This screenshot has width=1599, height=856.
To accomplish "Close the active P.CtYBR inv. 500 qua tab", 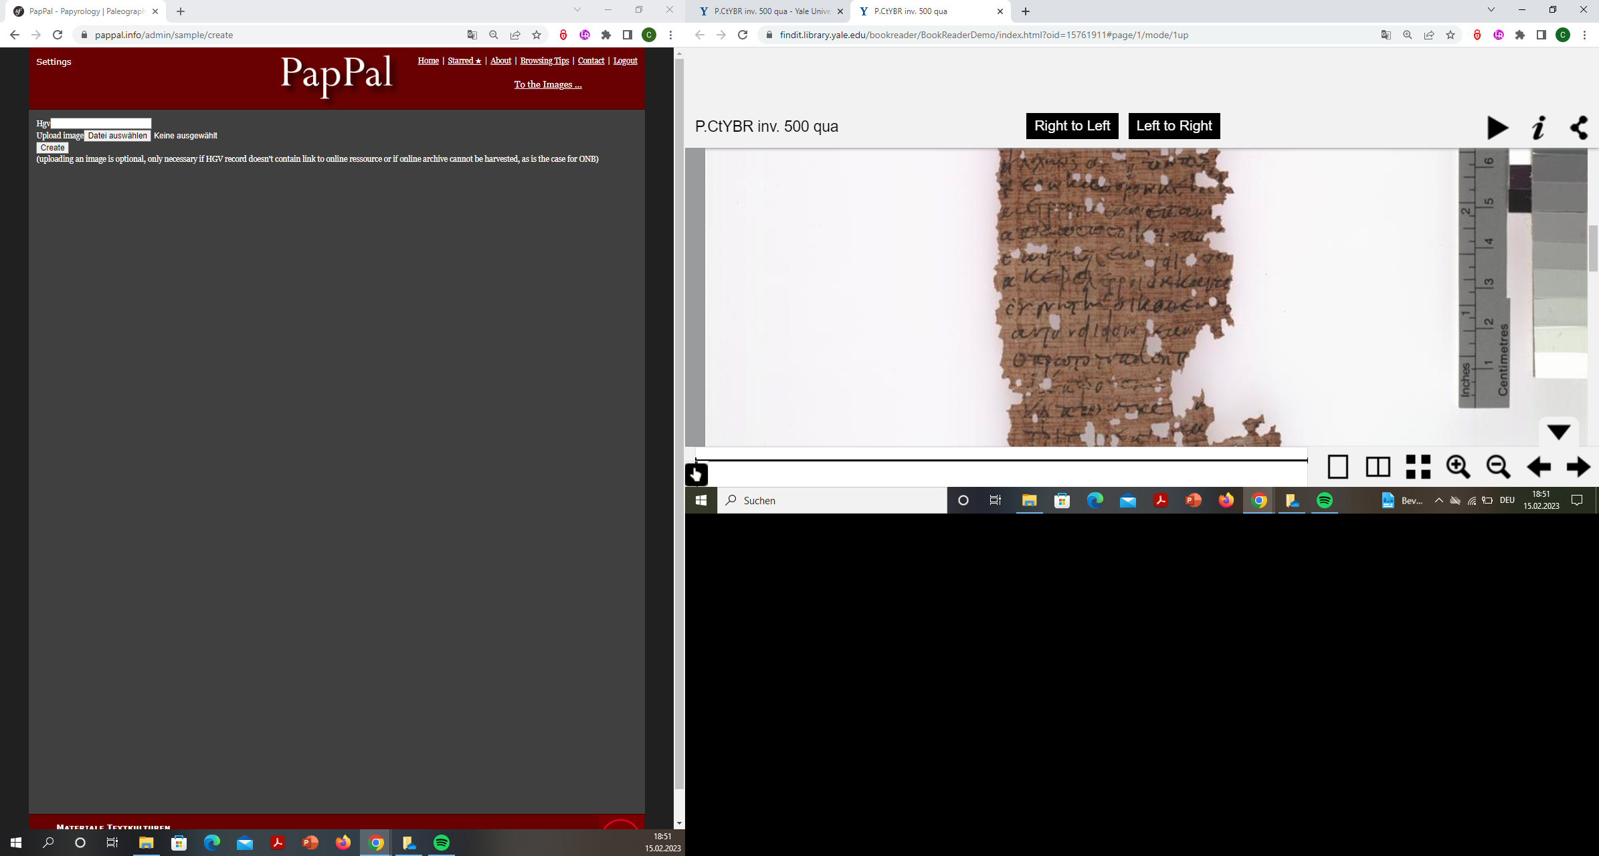I will coord(1000,11).
